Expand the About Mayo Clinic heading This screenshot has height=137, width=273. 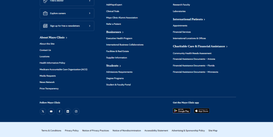pos(53,38)
